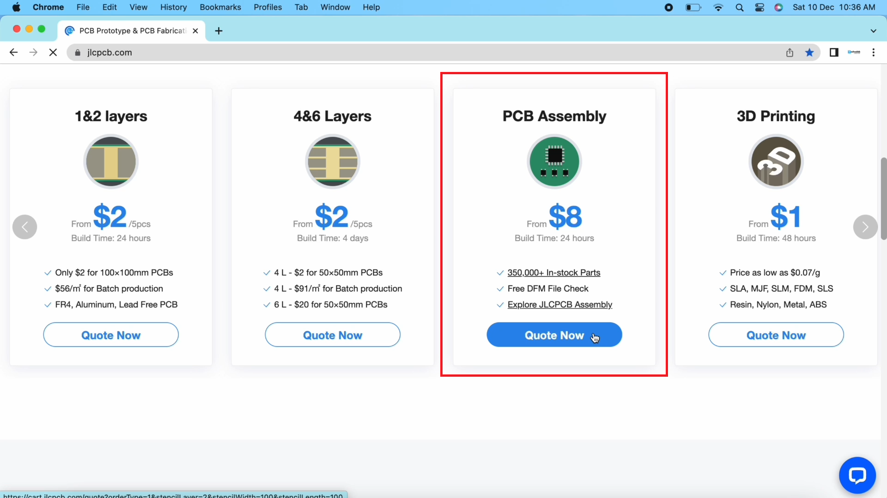The image size is (887, 498).
Task: Open the Profiles menu
Action: point(267,7)
